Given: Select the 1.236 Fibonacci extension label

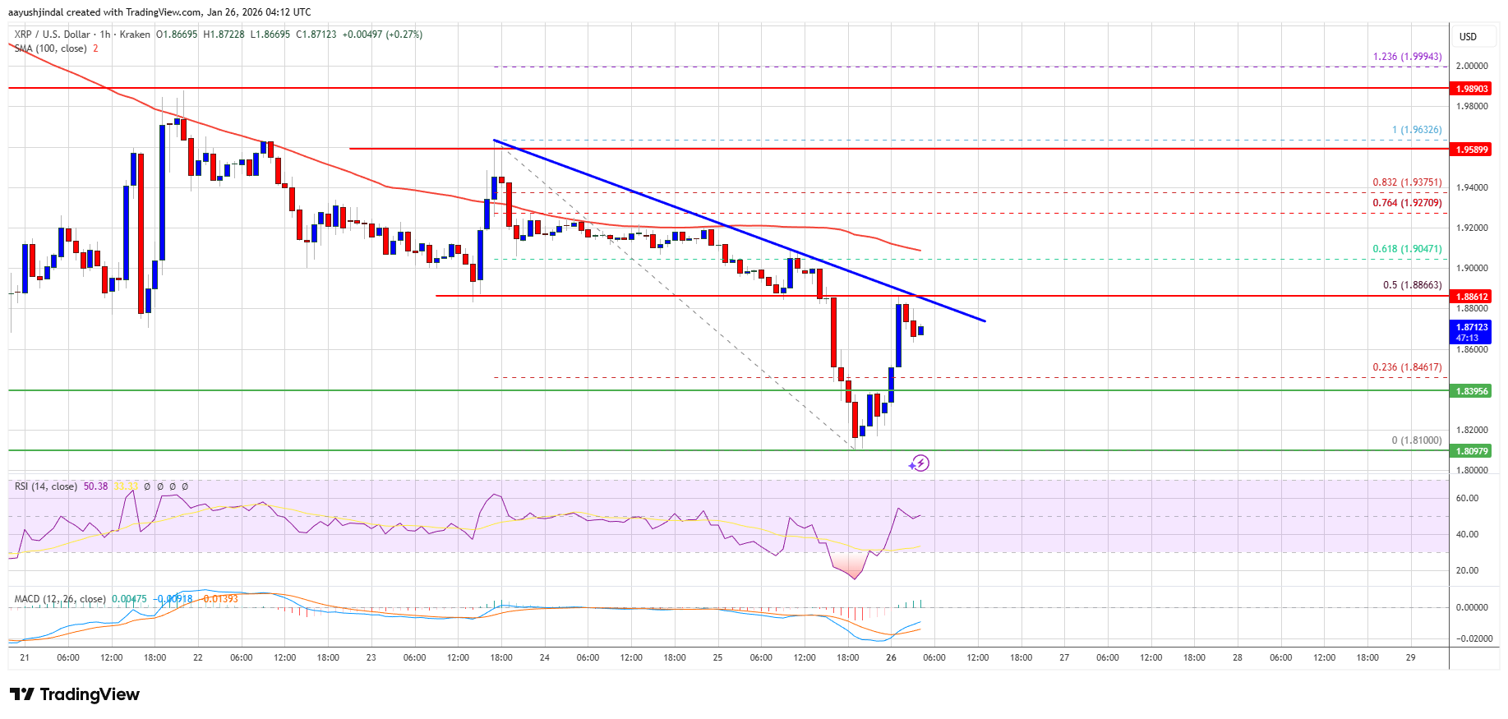Looking at the screenshot, I should pyautogui.click(x=1407, y=57).
